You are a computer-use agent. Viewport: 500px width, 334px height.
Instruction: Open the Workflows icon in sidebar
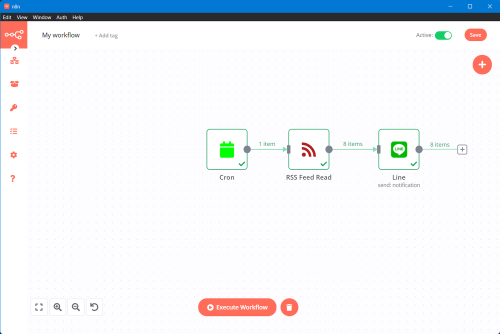[14, 60]
